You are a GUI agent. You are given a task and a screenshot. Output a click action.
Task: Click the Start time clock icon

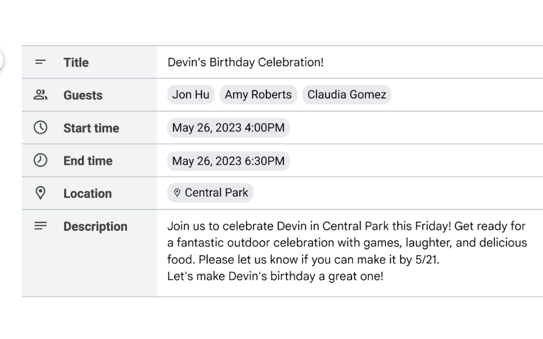[40, 128]
